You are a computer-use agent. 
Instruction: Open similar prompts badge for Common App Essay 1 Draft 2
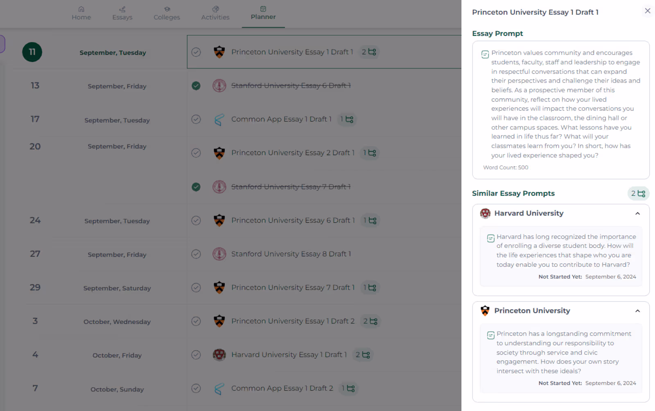click(x=348, y=388)
